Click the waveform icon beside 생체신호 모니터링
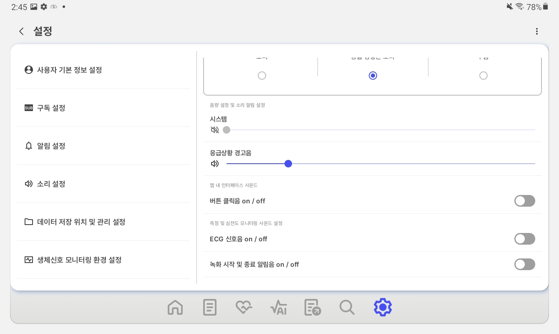The image size is (559, 334). (29, 260)
